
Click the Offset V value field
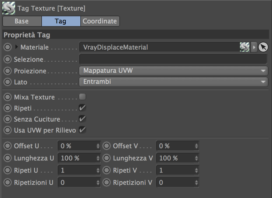(x=175, y=146)
